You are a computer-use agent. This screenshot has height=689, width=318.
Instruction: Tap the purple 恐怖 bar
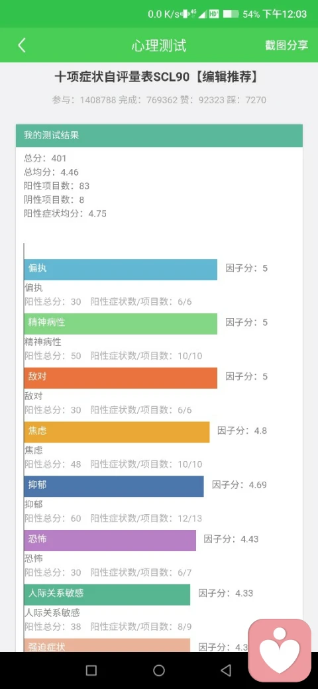[x=110, y=541]
